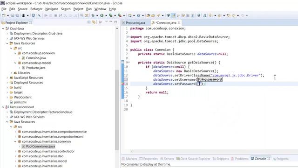
Task: Close the Conexion.java editor tab
Action: point(179,23)
